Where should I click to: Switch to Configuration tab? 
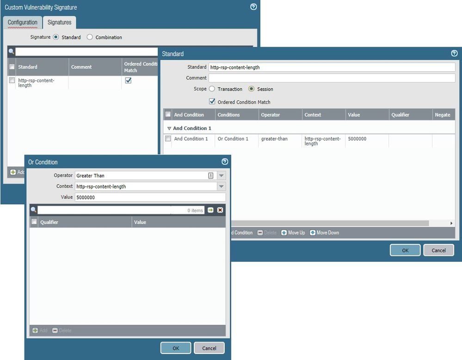pos(23,22)
